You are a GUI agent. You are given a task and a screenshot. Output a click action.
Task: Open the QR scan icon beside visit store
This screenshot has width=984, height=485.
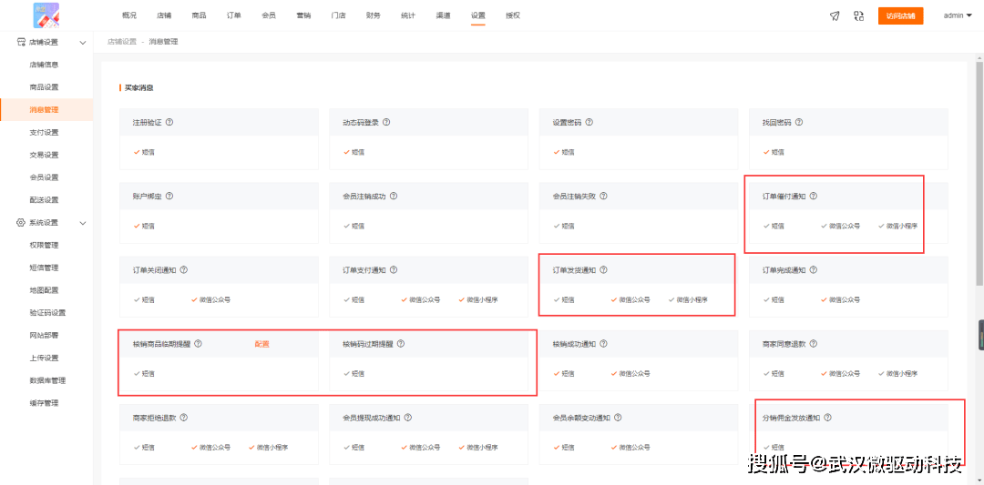[859, 15]
